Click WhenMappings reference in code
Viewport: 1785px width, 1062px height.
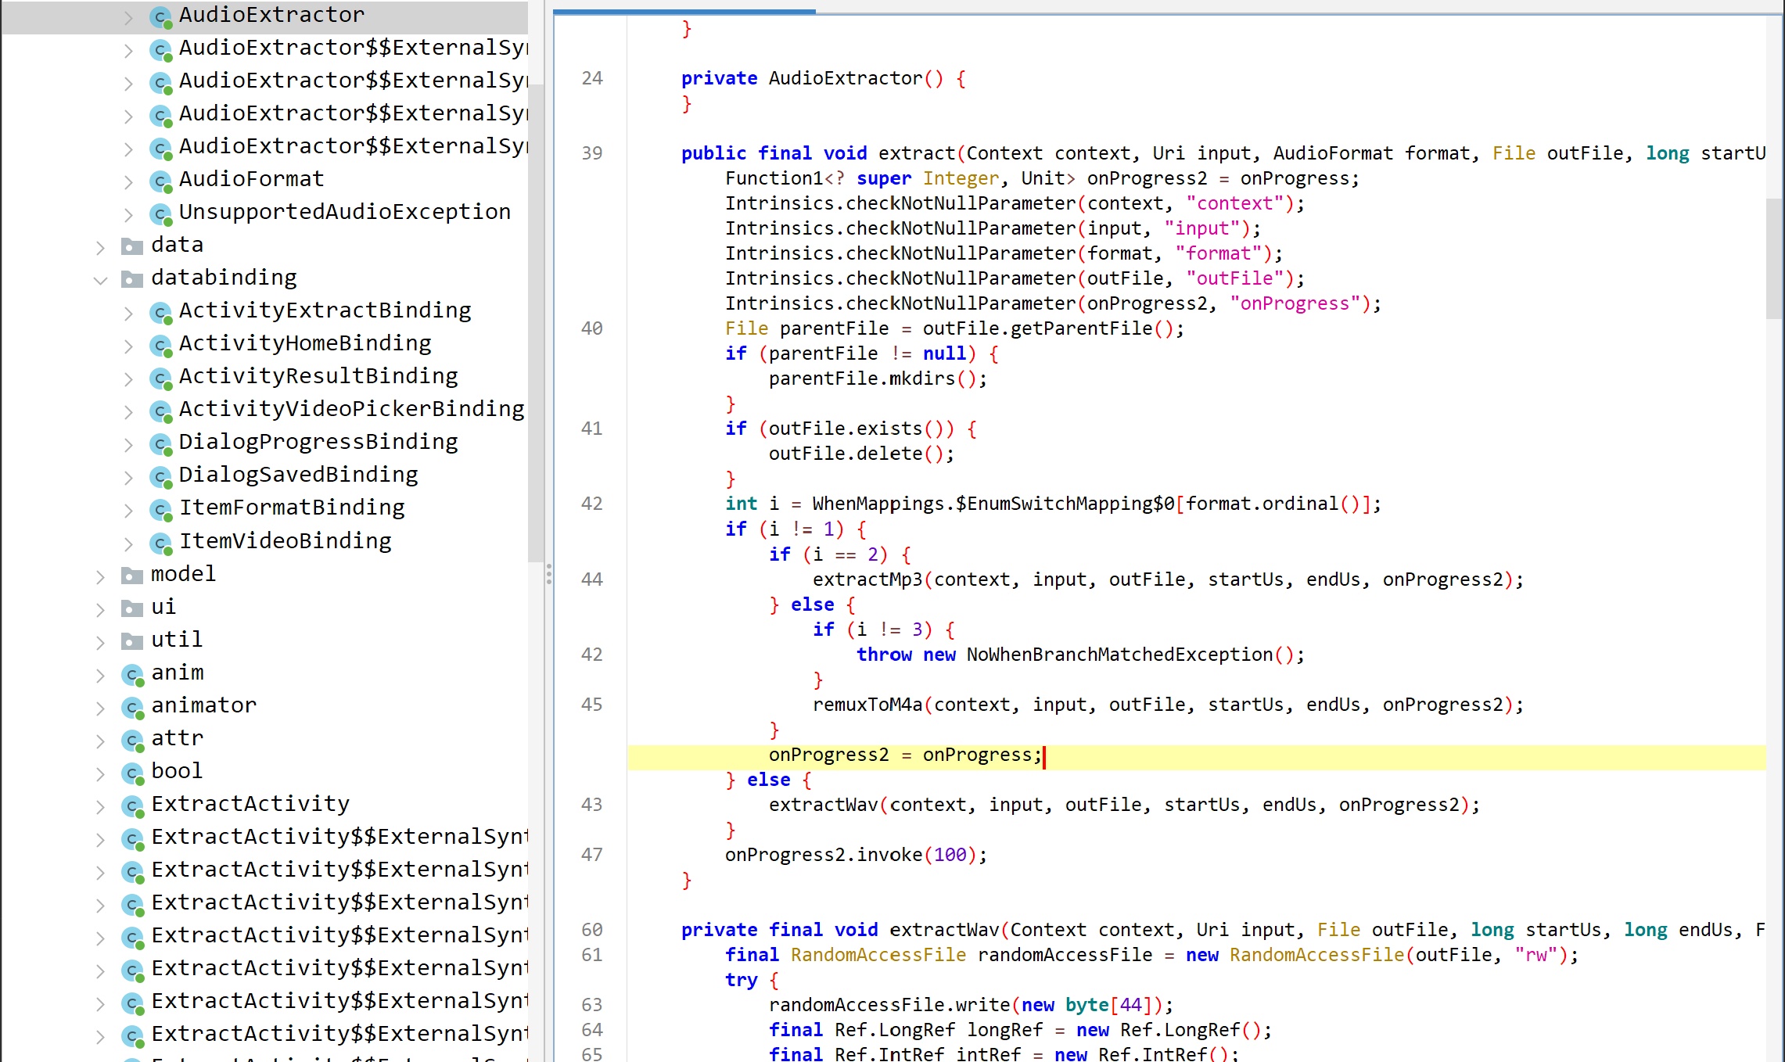tap(878, 504)
